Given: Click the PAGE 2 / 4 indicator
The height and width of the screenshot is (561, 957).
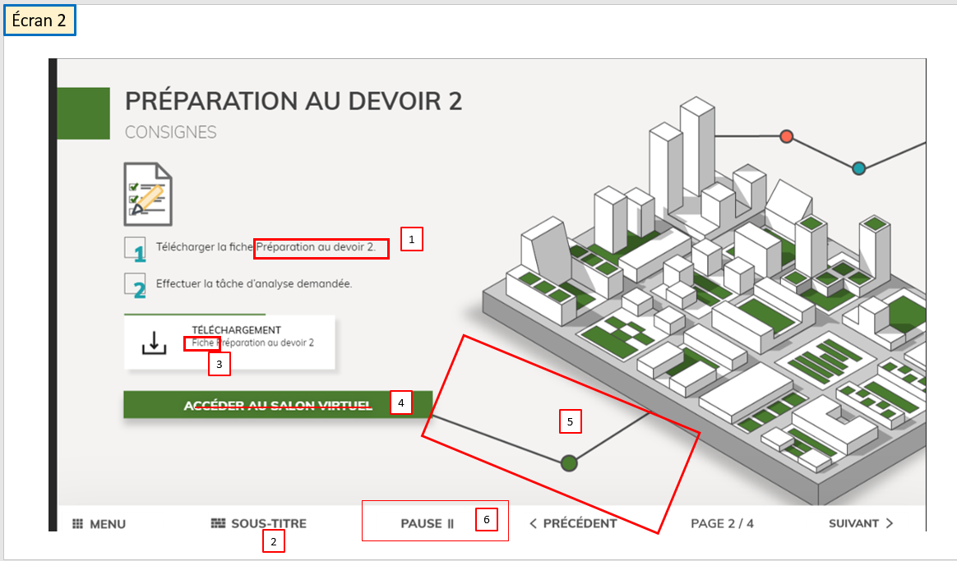Looking at the screenshot, I should (x=722, y=523).
